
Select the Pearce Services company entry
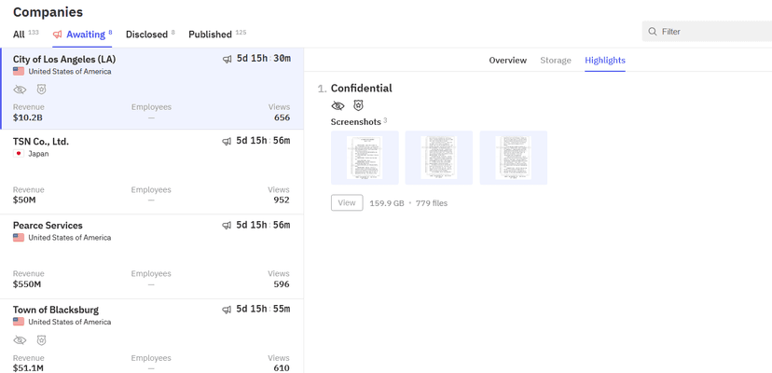point(152,256)
